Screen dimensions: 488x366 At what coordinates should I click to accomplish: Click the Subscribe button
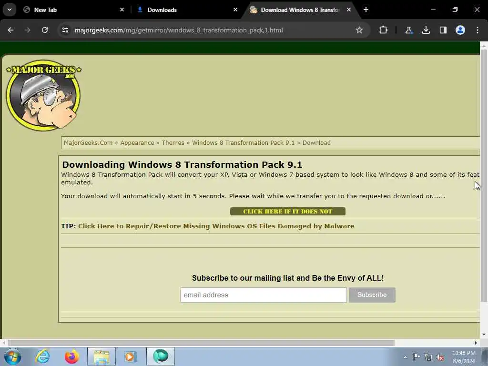pos(372,295)
